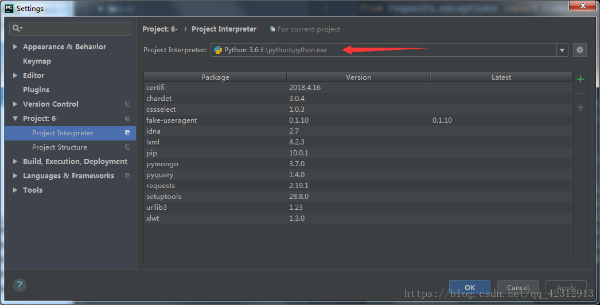The height and width of the screenshot is (305, 600).
Task: Click Project: 6- breadcrumb link
Action: click(x=160, y=29)
